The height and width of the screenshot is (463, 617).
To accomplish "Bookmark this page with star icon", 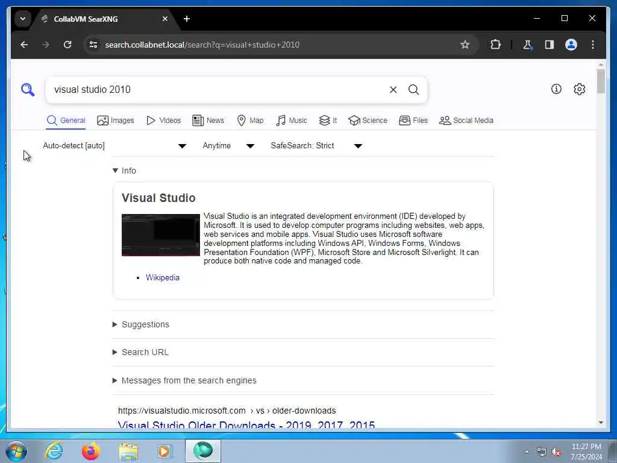I will (465, 45).
